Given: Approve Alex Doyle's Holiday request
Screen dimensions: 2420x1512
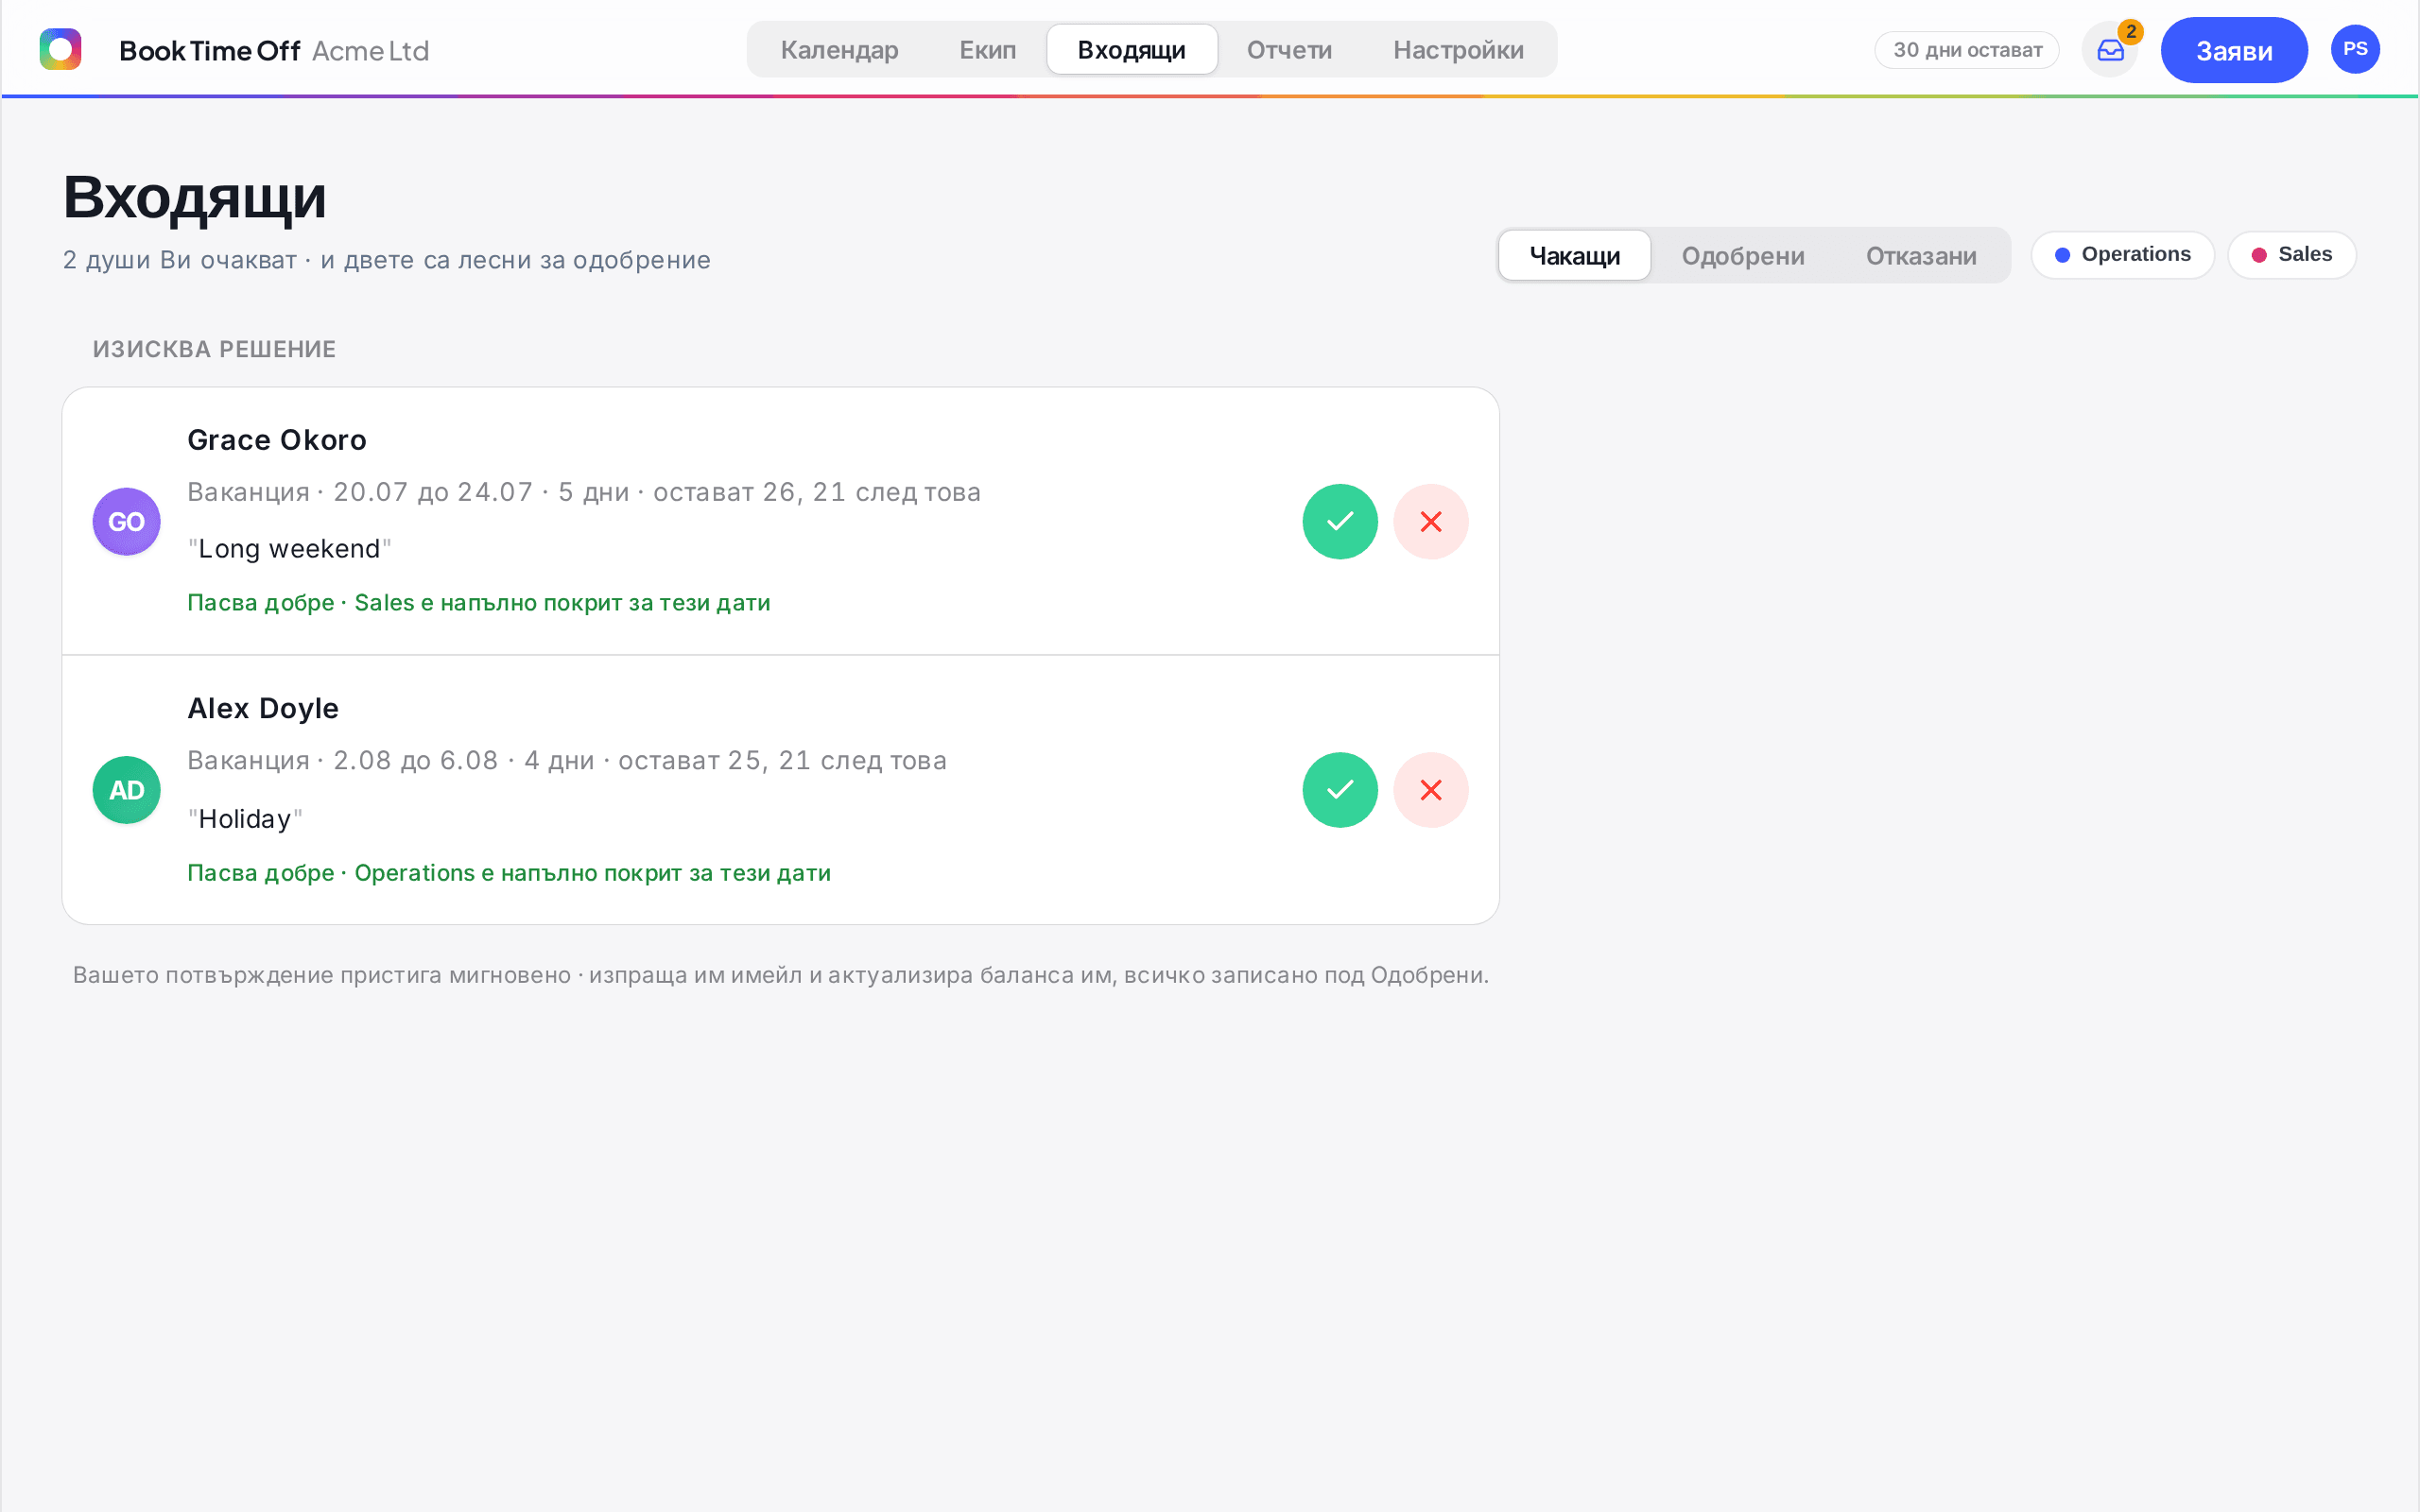Looking at the screenshot, I should [1340, 790].
